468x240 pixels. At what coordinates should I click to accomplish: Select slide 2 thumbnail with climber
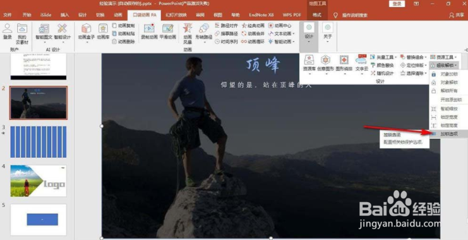[39, 103]
